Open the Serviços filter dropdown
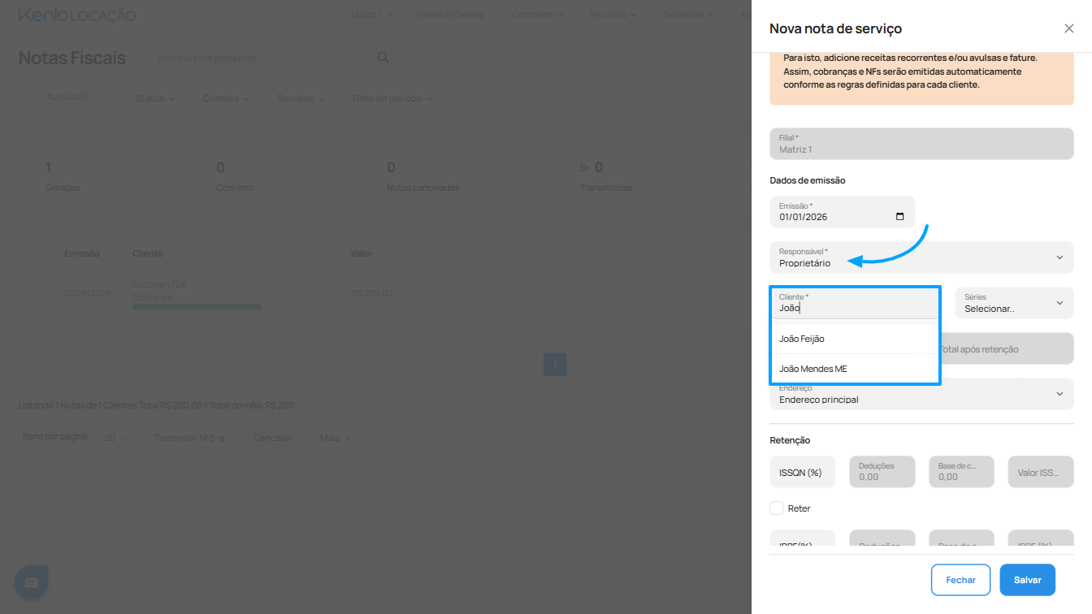Screen dimensions: 1092x614 point(300,98)
